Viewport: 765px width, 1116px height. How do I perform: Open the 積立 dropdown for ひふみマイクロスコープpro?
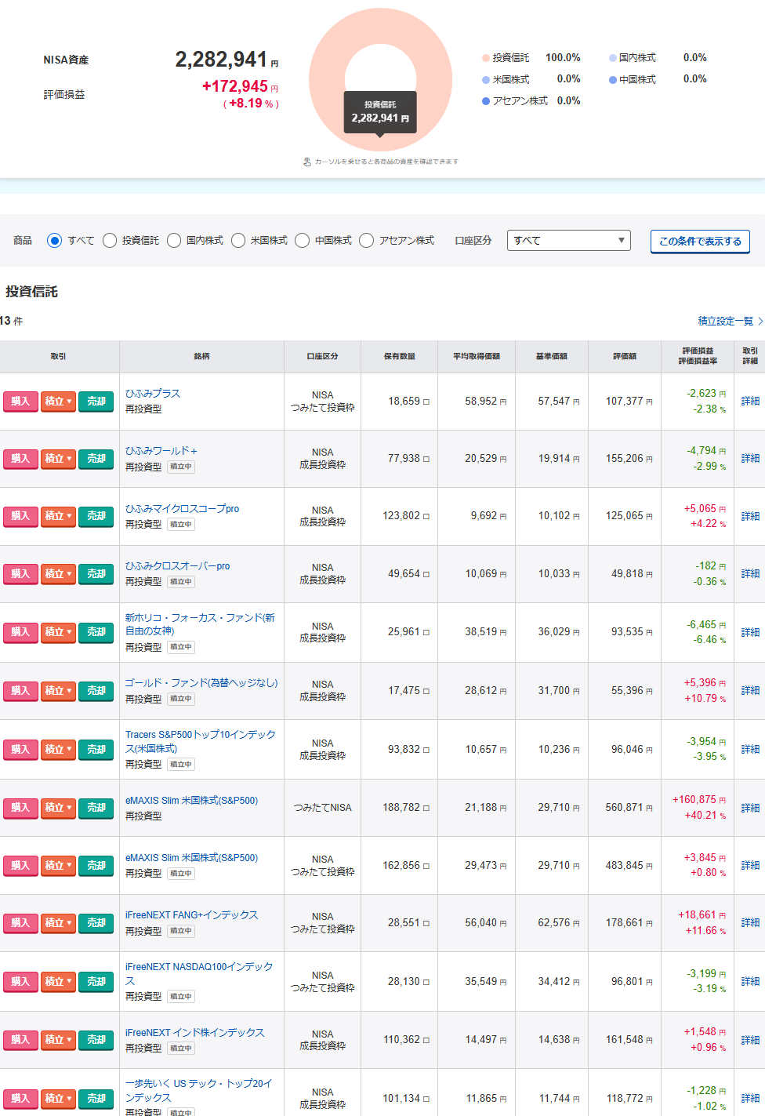58,516
